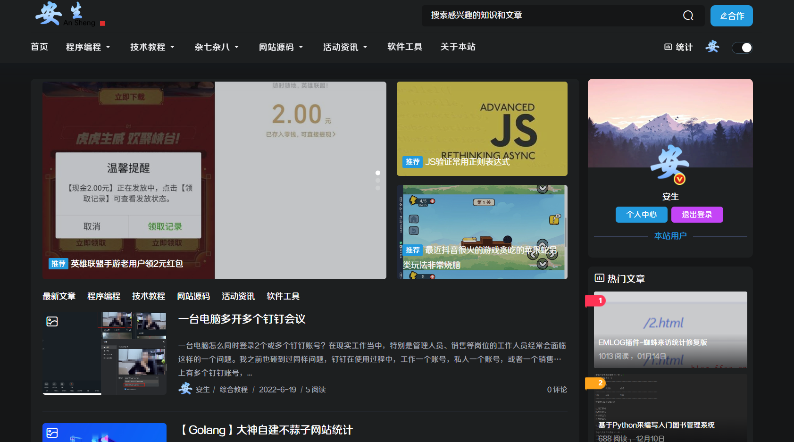Image resolution: width=794 pixels, height=442 pixels.
Task: Switch to the 技术教程 article tab
Action: tap(149, 296)
